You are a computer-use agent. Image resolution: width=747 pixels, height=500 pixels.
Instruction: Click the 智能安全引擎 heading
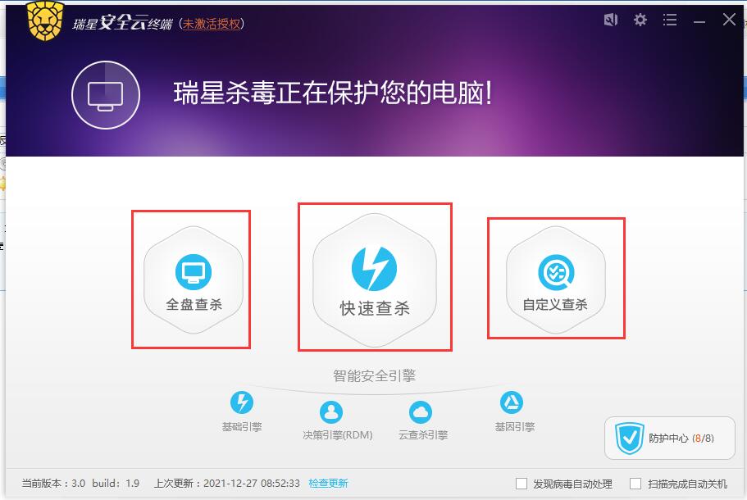375,375
